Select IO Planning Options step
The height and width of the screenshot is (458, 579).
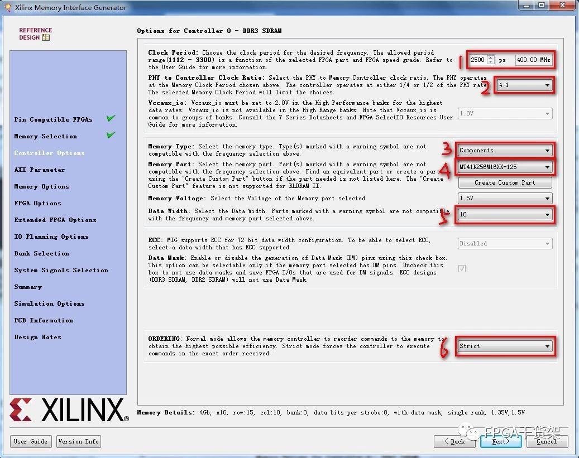pyautogui.click(x=51, y=237)
